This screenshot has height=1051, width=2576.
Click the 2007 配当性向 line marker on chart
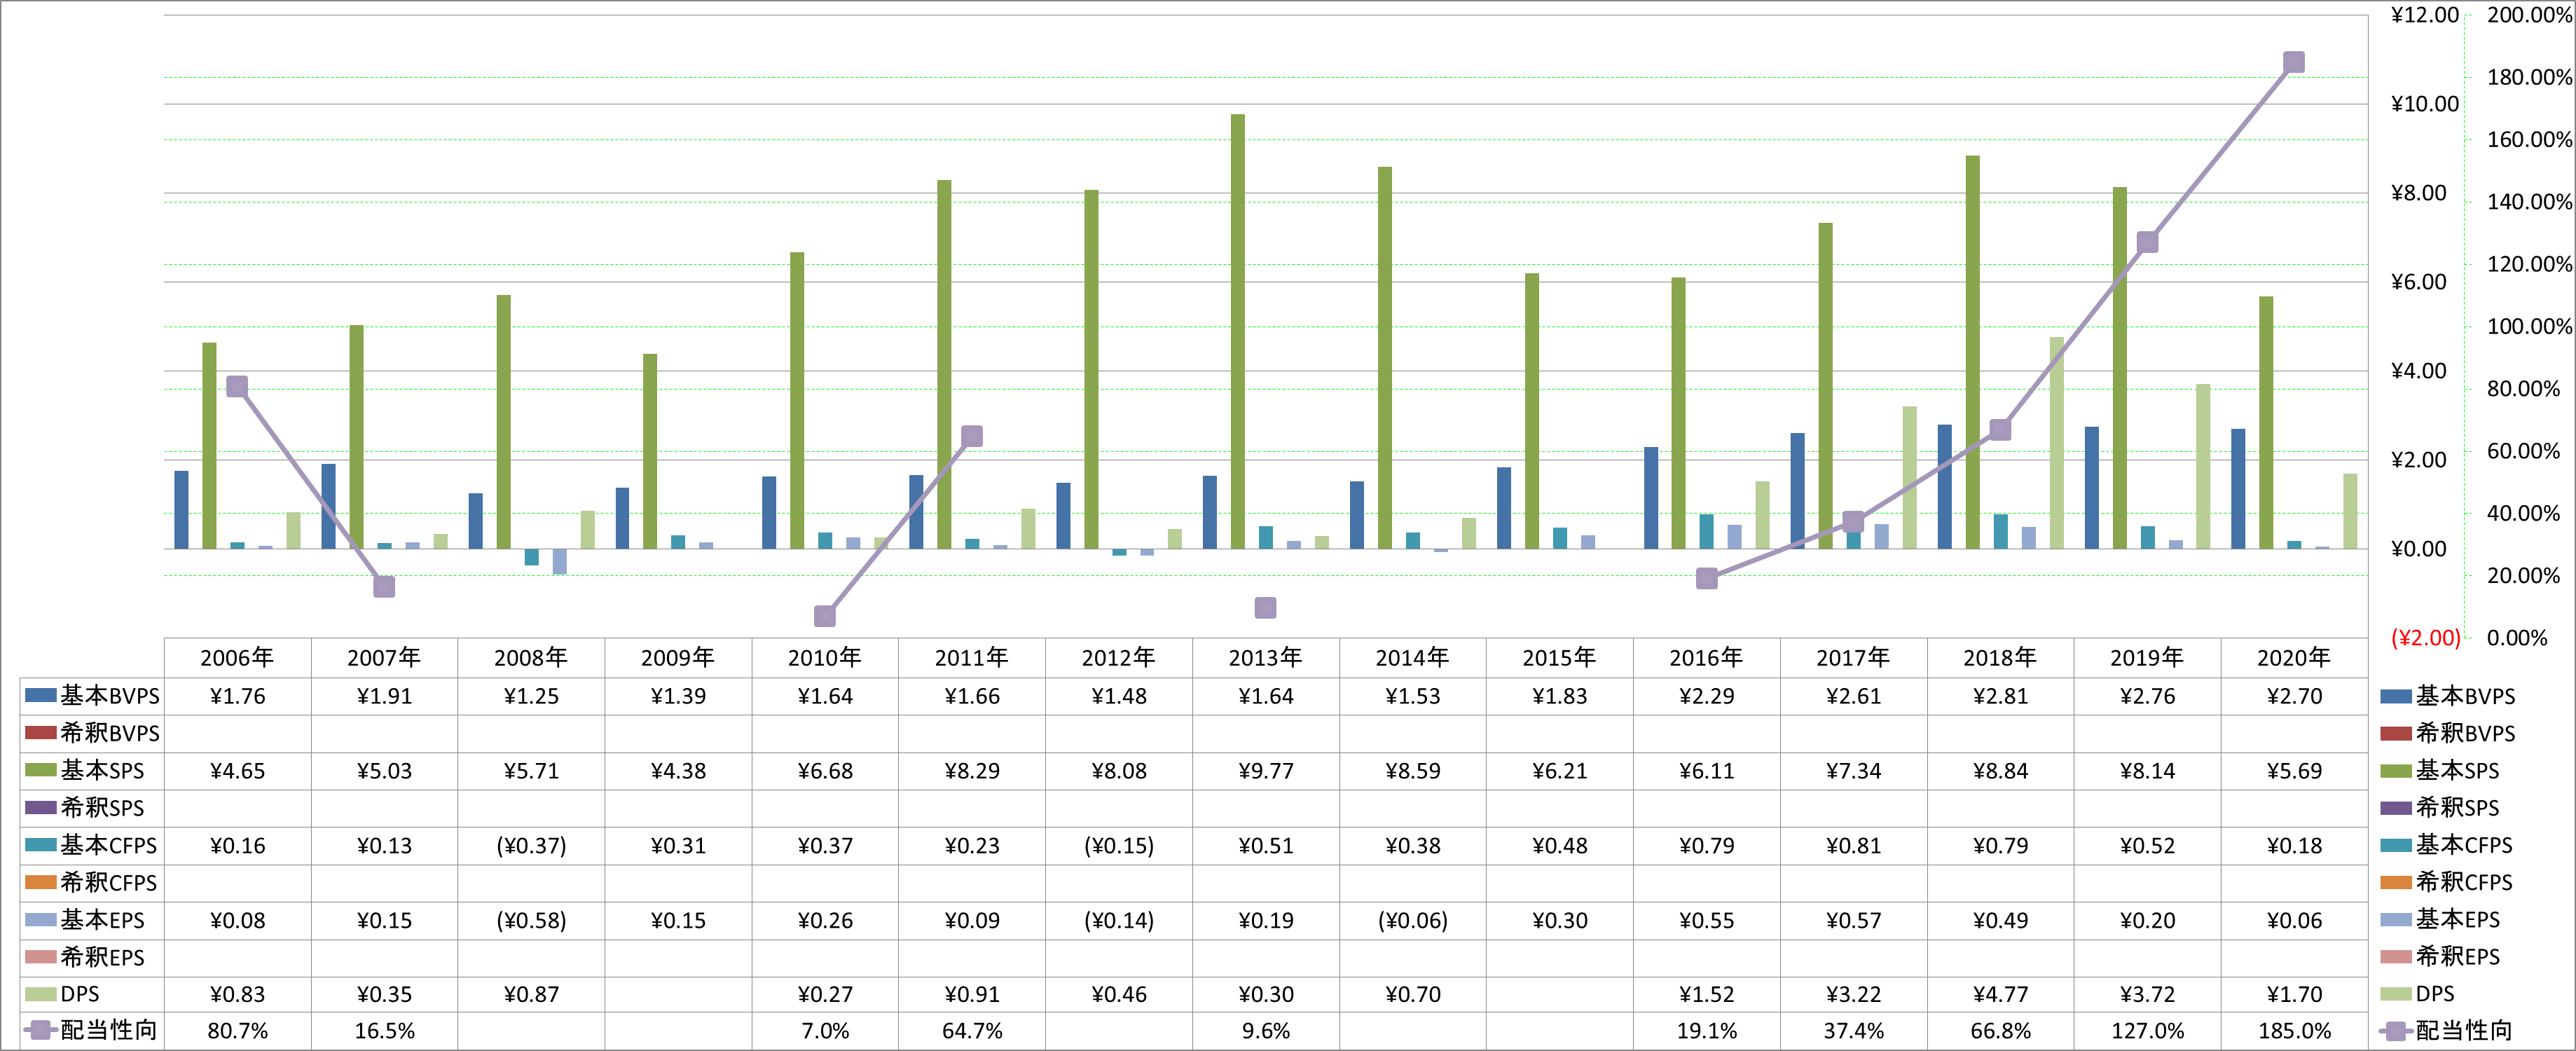point(384,587)
